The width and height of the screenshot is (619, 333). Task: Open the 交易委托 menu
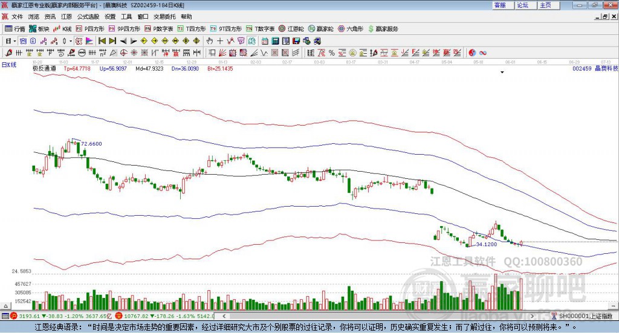click(164, 16)
